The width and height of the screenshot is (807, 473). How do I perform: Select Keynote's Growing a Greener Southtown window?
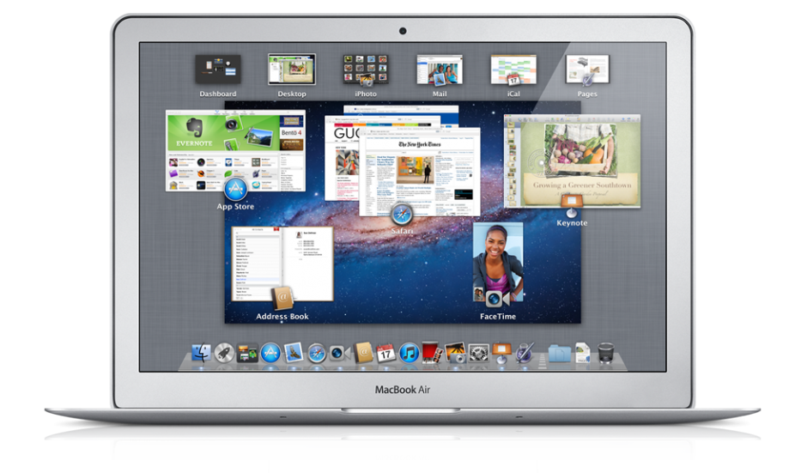click(x=573, y=159)
